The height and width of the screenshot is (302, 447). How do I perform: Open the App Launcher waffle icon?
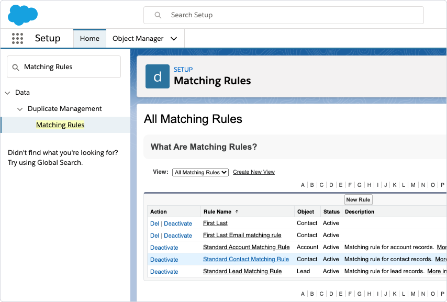(x=17, y=38)
